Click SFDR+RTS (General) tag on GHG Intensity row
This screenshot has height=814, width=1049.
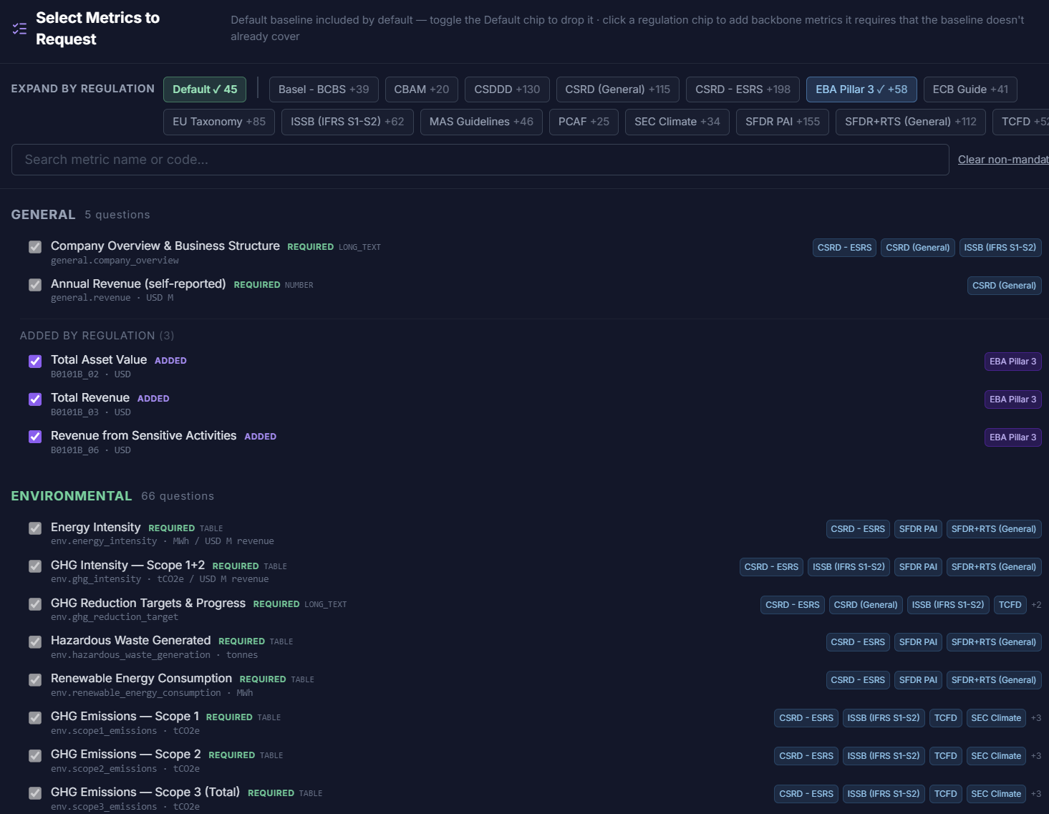tap(994, 567)
